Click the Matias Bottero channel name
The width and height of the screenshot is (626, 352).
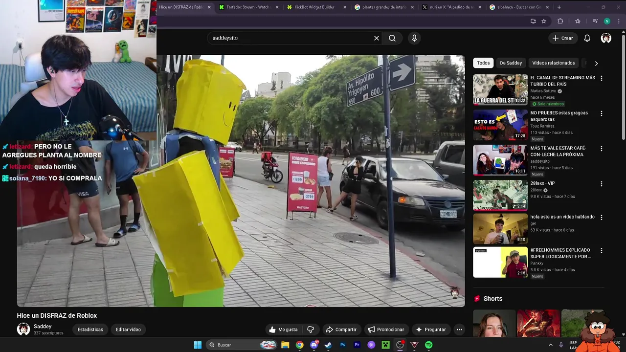(543, 91)
